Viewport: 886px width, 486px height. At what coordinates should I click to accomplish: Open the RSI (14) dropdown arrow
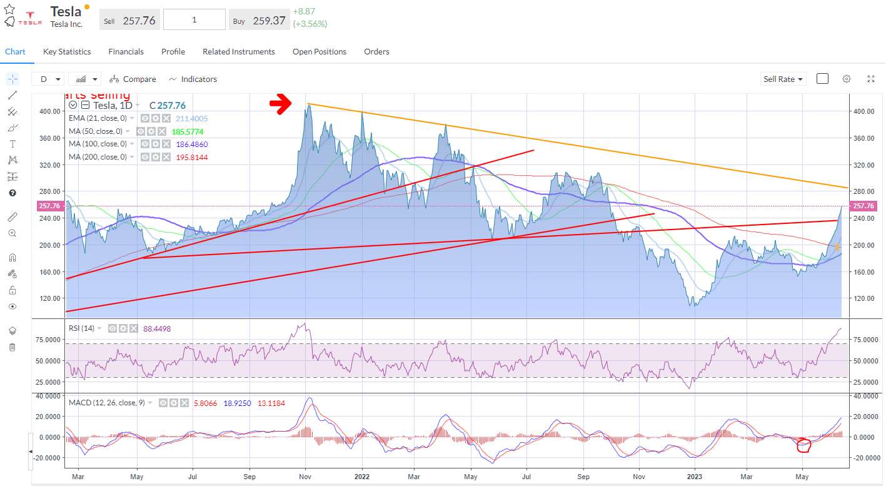[x=99, y=328]
